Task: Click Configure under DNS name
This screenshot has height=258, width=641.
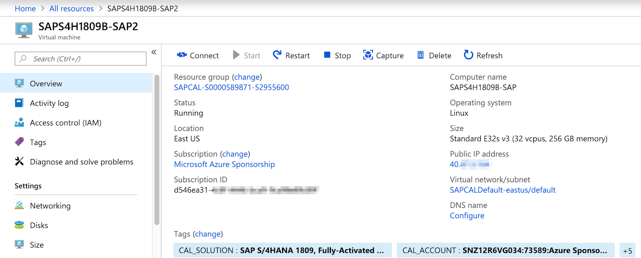Action: click(x=467, y=216)
